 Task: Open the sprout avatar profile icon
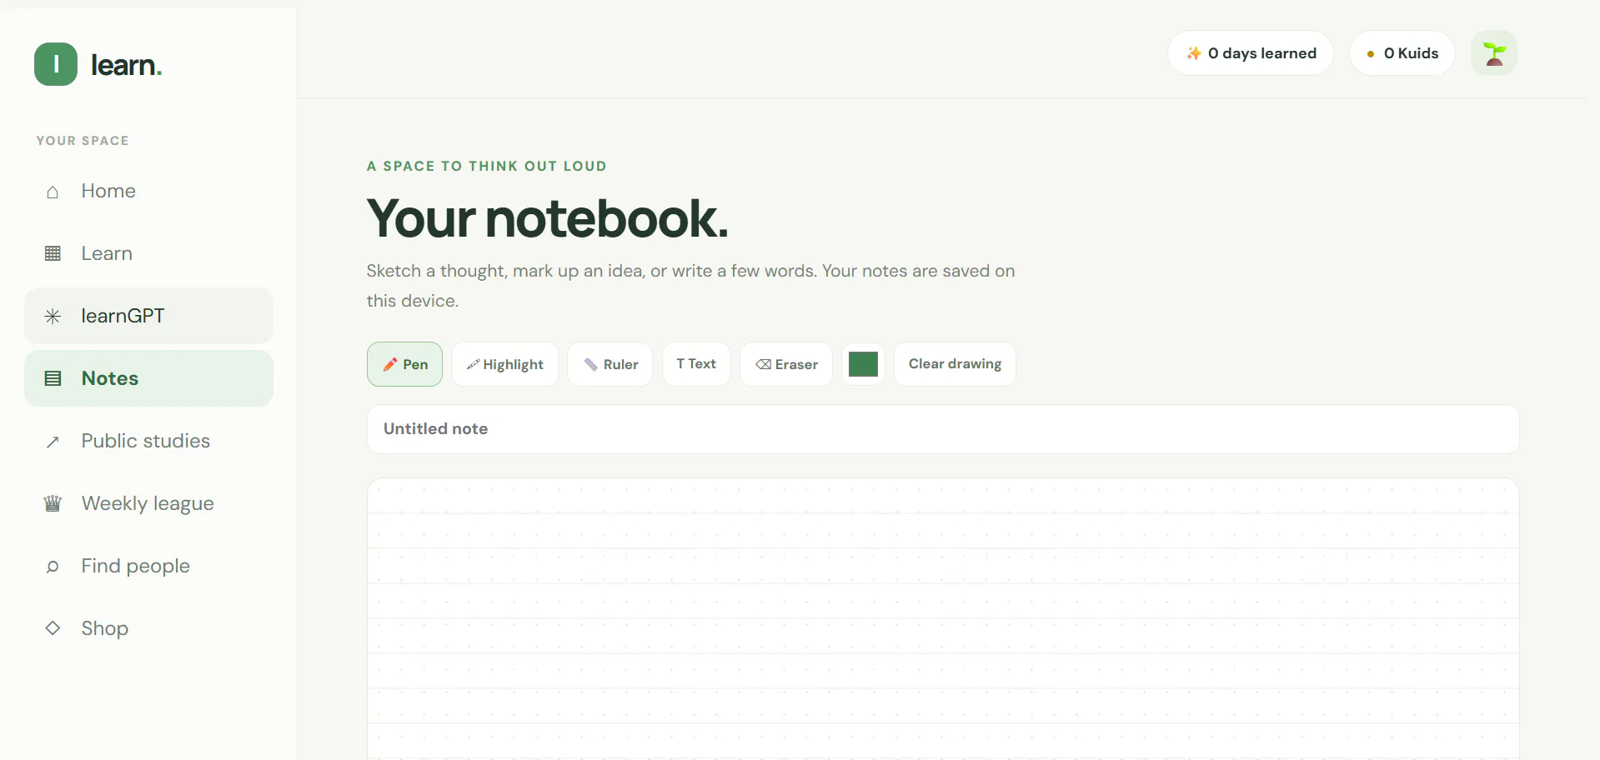point(1494,53)
